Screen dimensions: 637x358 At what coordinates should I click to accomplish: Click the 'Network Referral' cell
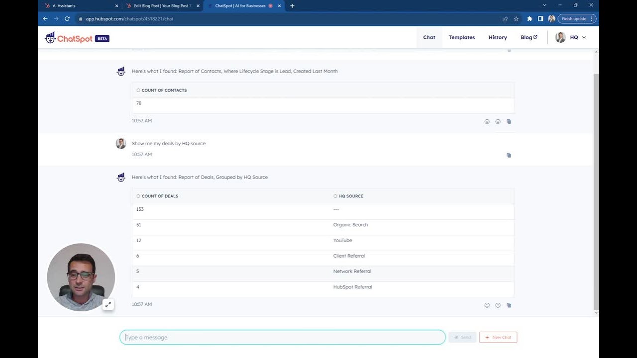point(352,271)
